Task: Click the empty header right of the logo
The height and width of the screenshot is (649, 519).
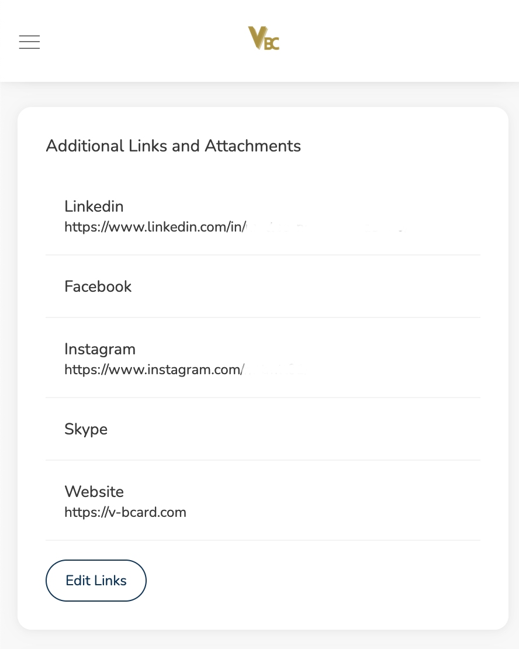Action: [x=397, y=40]
